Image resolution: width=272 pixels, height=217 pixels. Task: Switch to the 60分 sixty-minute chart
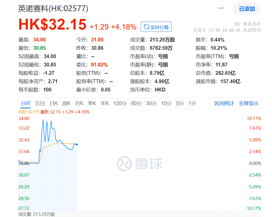pyautogui.click(x=136, y=103)
